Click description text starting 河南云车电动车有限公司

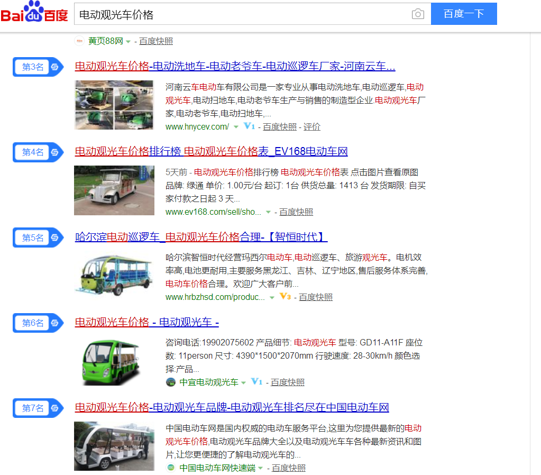[296, 100]
